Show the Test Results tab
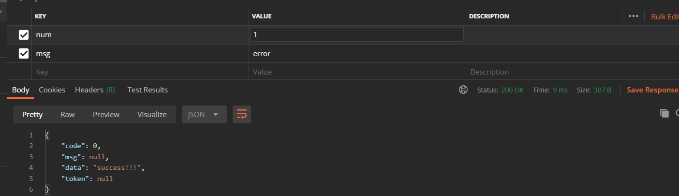Image resolution: width=679 pixels, height=196 pixels. (148, 90)
